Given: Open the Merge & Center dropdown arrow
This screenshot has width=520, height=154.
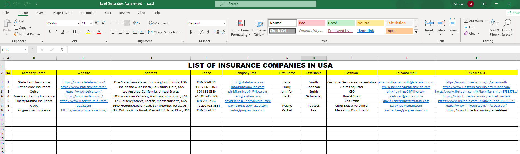Looking at the screenshot, I should point(181,32).
